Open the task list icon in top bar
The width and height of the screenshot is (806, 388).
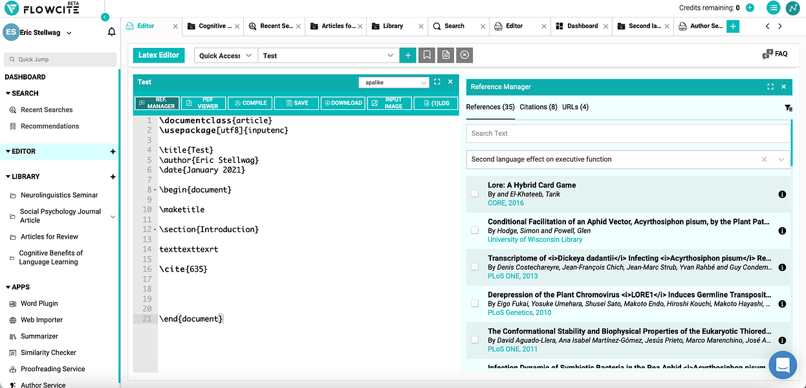(773, 8)
